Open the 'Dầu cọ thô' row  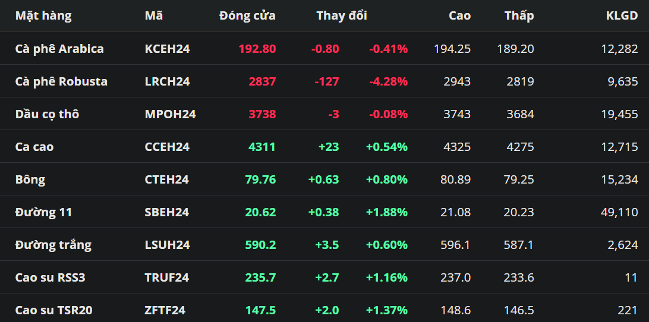pos(47,114)
